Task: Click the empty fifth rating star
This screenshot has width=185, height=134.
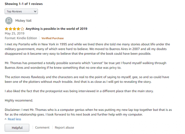Action: click(22, 29)
